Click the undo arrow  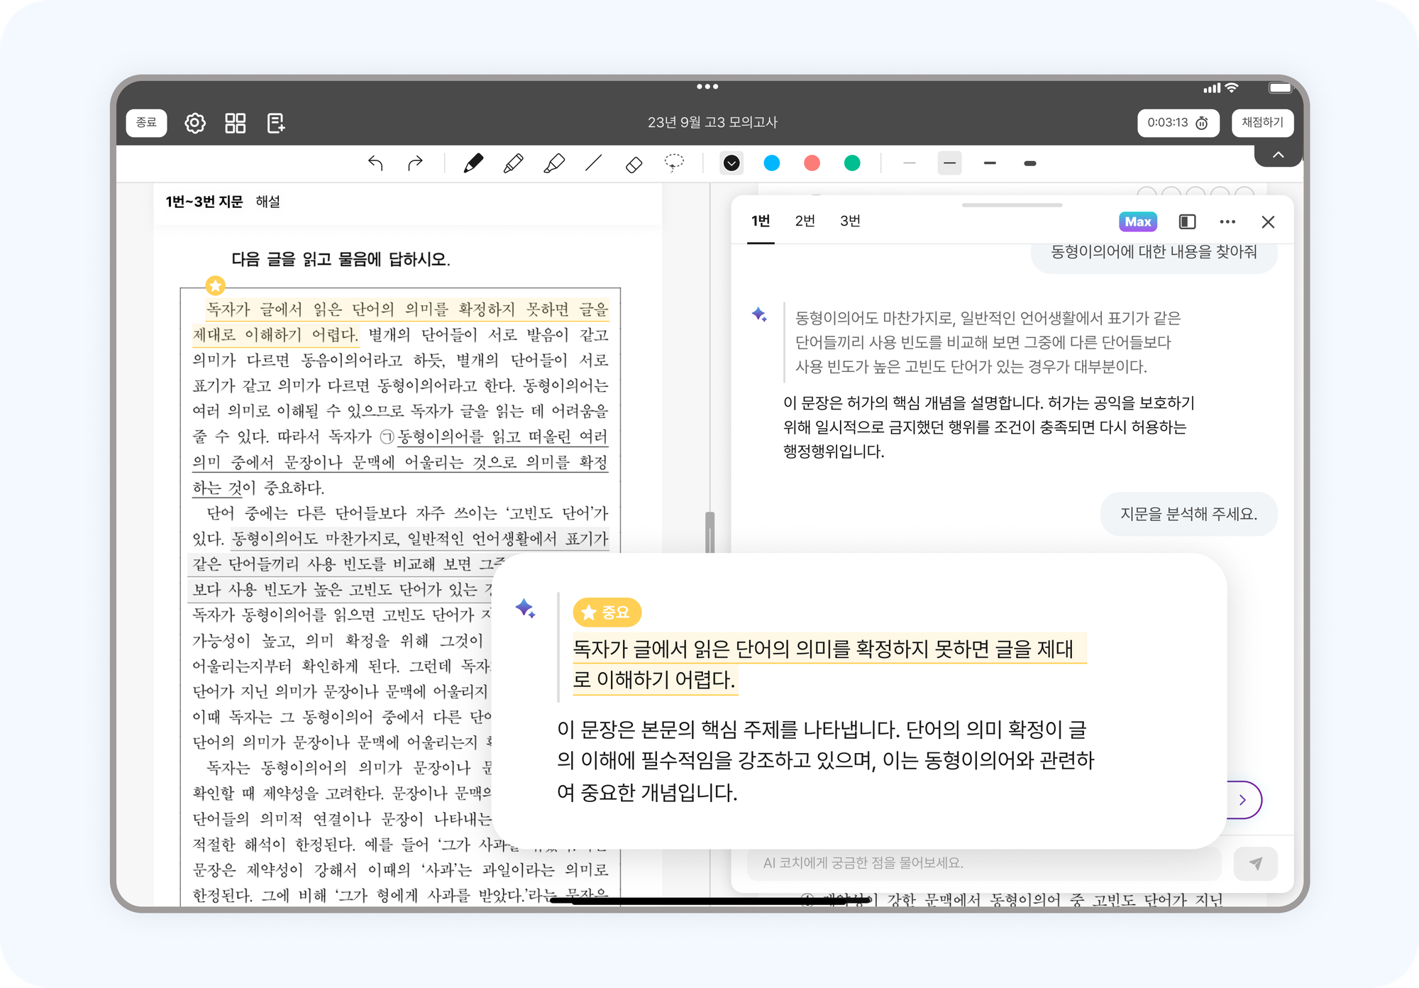375,164
